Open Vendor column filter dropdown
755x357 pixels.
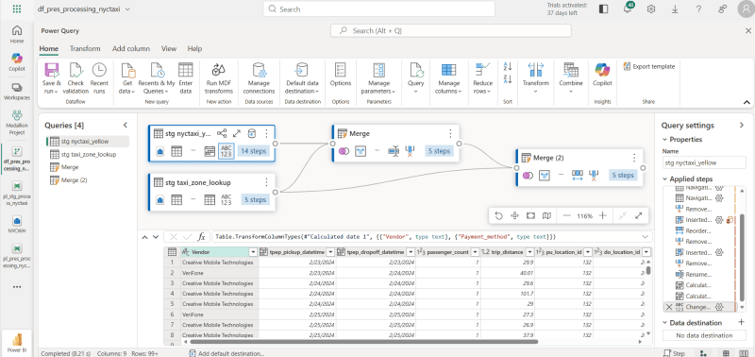[x=253, y=252]
